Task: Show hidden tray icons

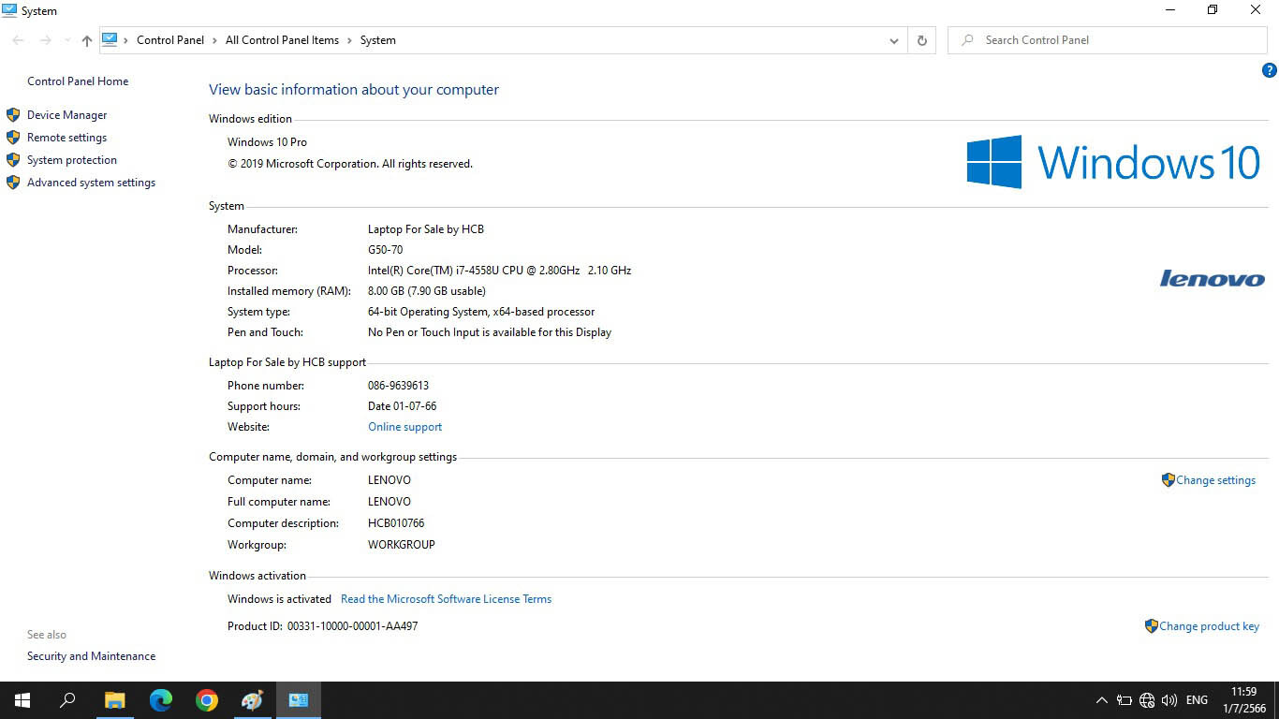Action: 1101,700
